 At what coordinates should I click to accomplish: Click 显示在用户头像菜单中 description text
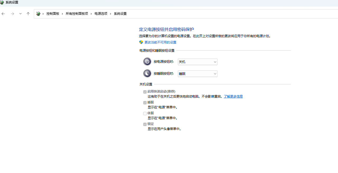tap(164, 129)
